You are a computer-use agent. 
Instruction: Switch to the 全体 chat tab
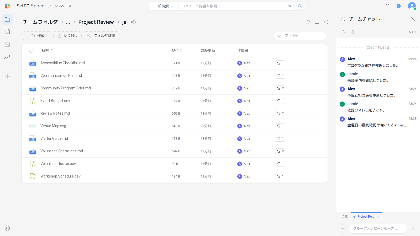(345, 217)
